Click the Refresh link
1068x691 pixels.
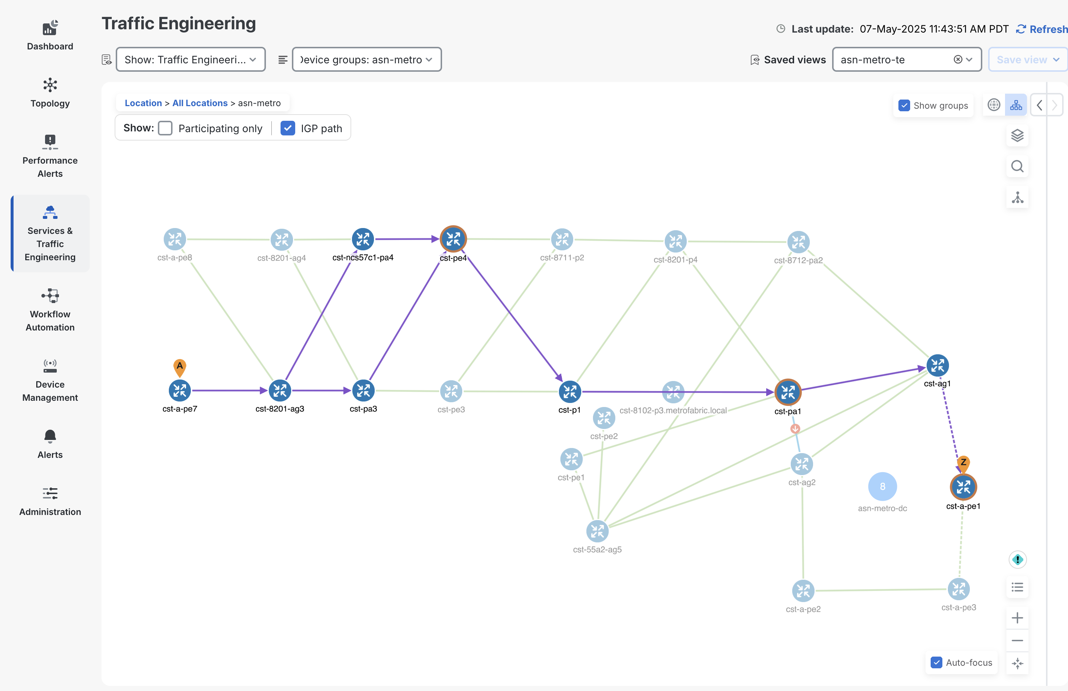[1042, 29]
